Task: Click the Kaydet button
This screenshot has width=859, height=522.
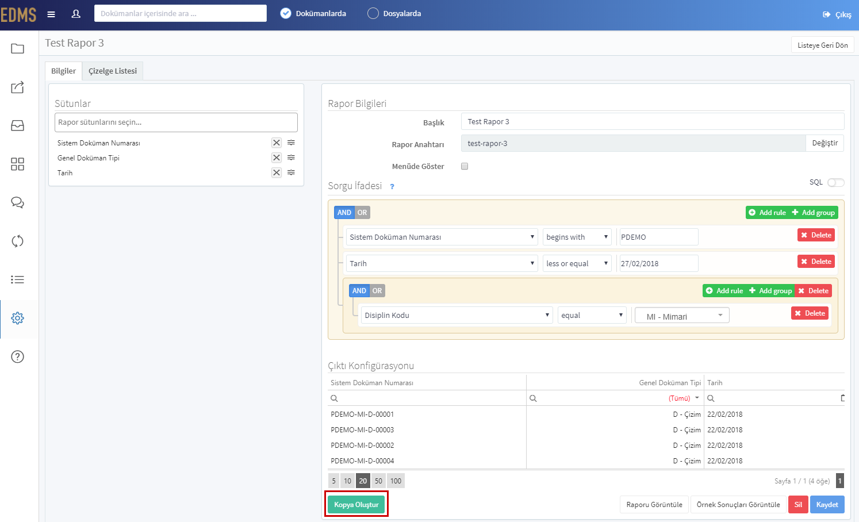Action: [827, 505]
